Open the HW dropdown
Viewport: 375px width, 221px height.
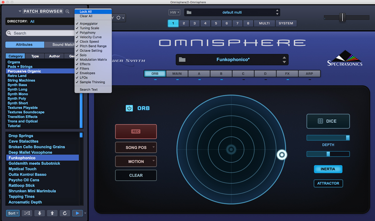[174, 13]
